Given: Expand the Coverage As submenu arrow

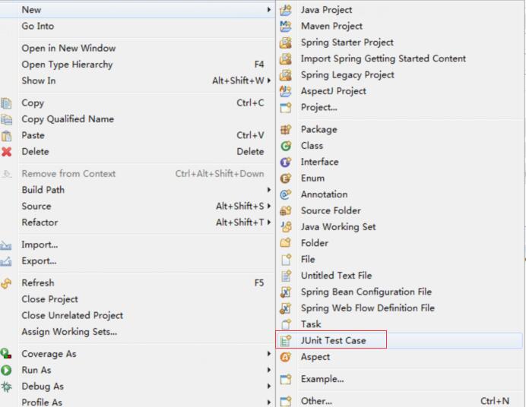Looking at the screenshot, I should pyautogui.click(x=269, y=353).
